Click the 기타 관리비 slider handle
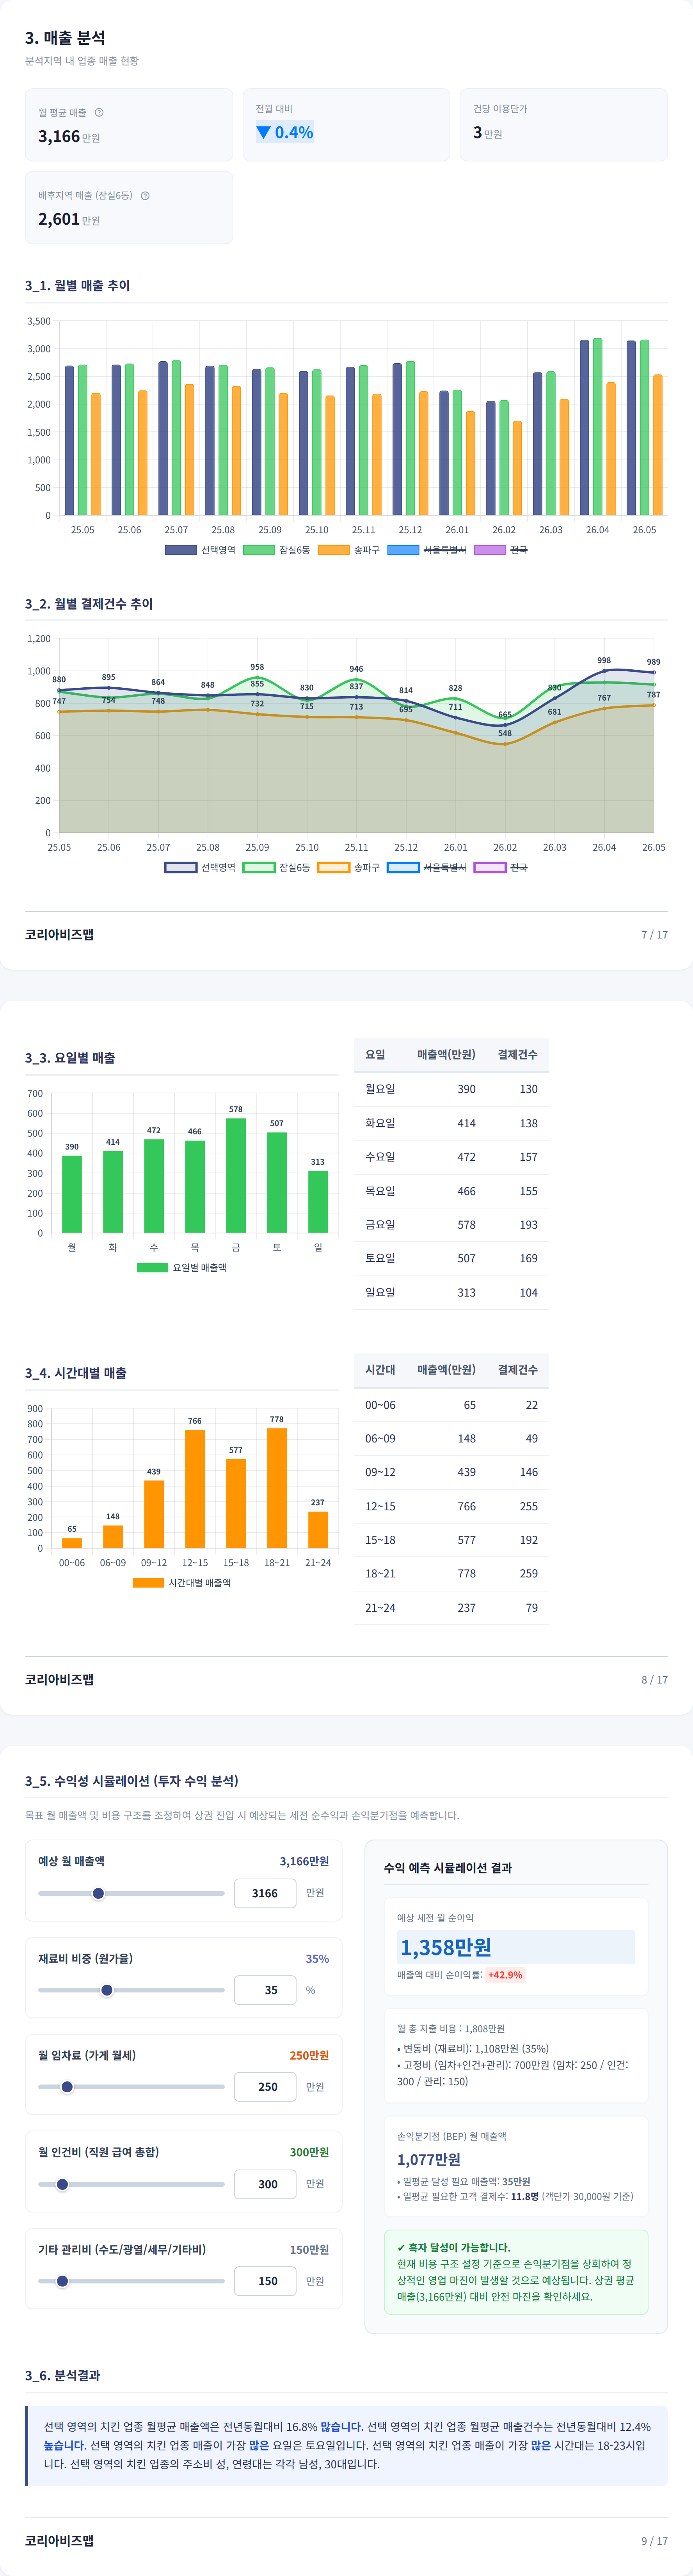The height and width of the screenshot is (2576, 693). tap(62, 2281)
